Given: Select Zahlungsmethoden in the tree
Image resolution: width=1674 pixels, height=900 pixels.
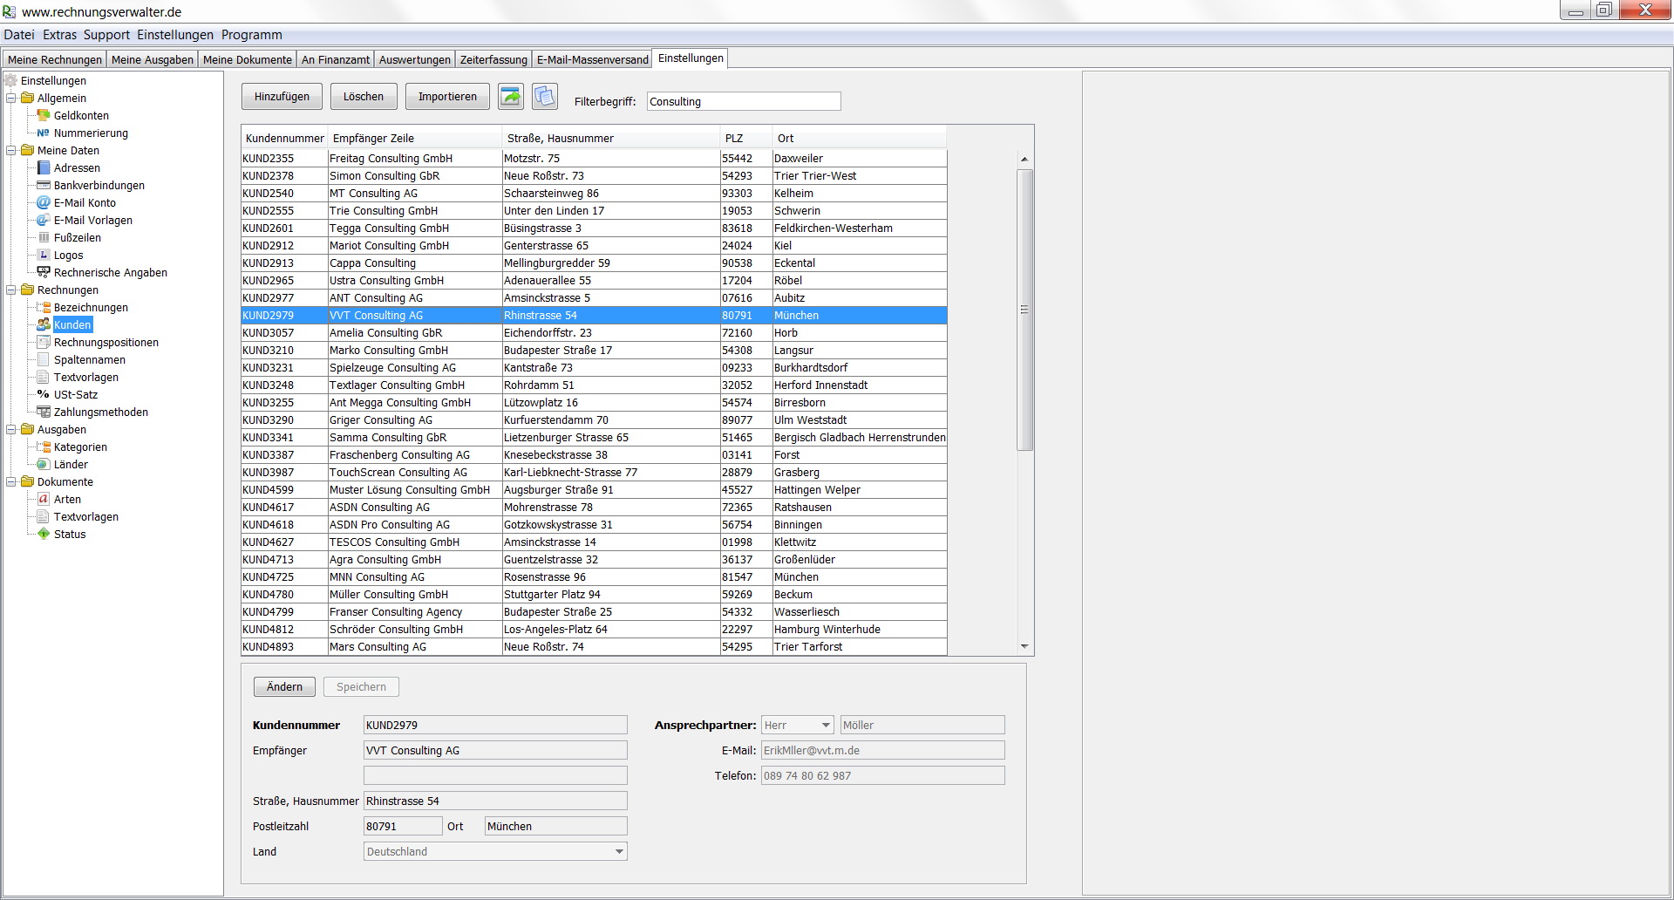Looking at the screenshot, I should click(100, 412).
